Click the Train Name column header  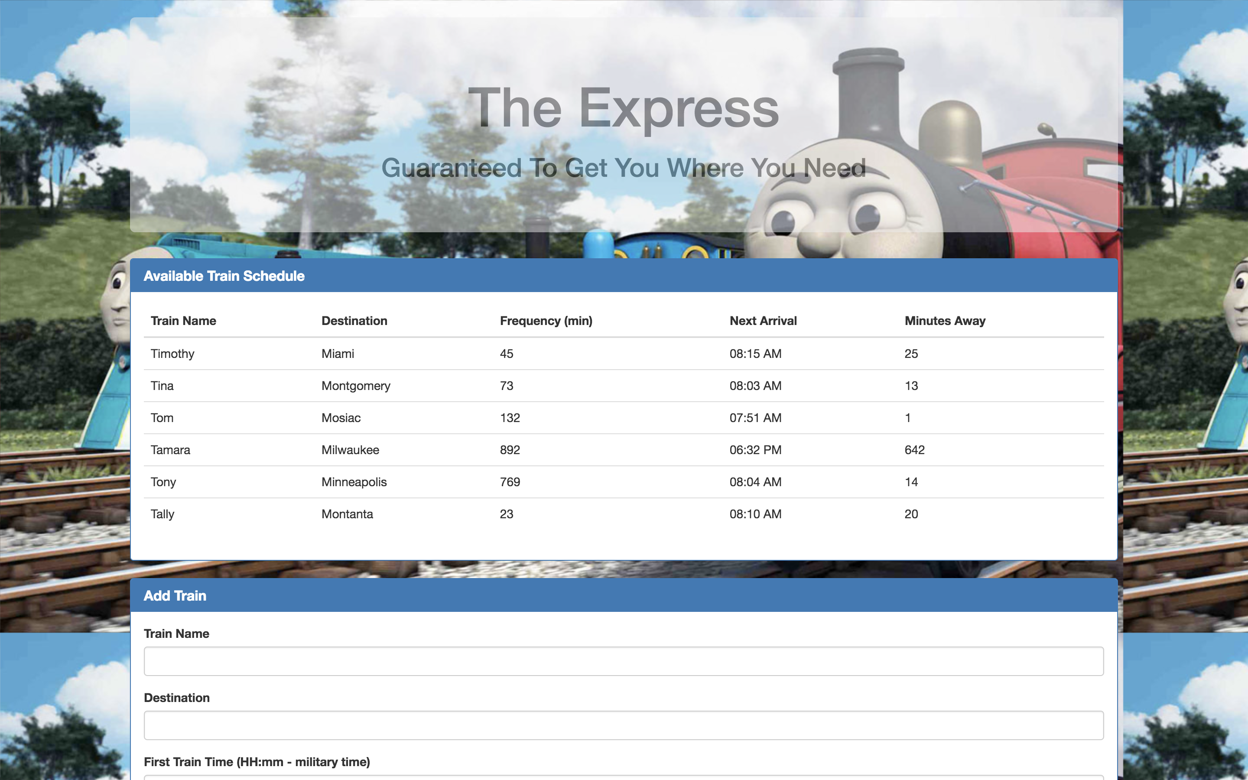(183, 321)
